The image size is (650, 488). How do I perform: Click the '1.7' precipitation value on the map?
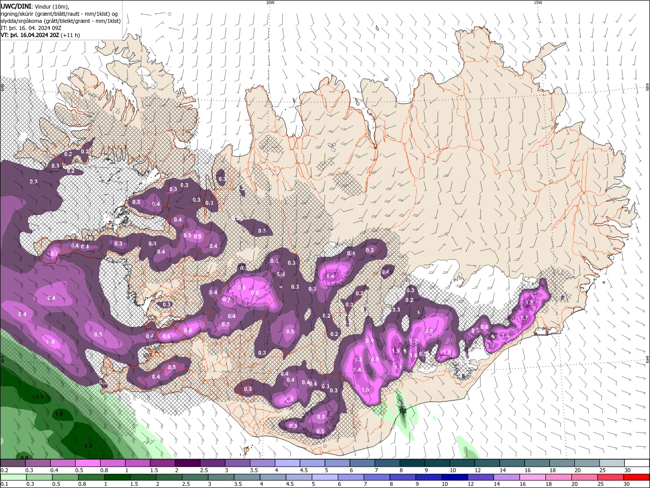pyautogui.click(x=525, y=318)
